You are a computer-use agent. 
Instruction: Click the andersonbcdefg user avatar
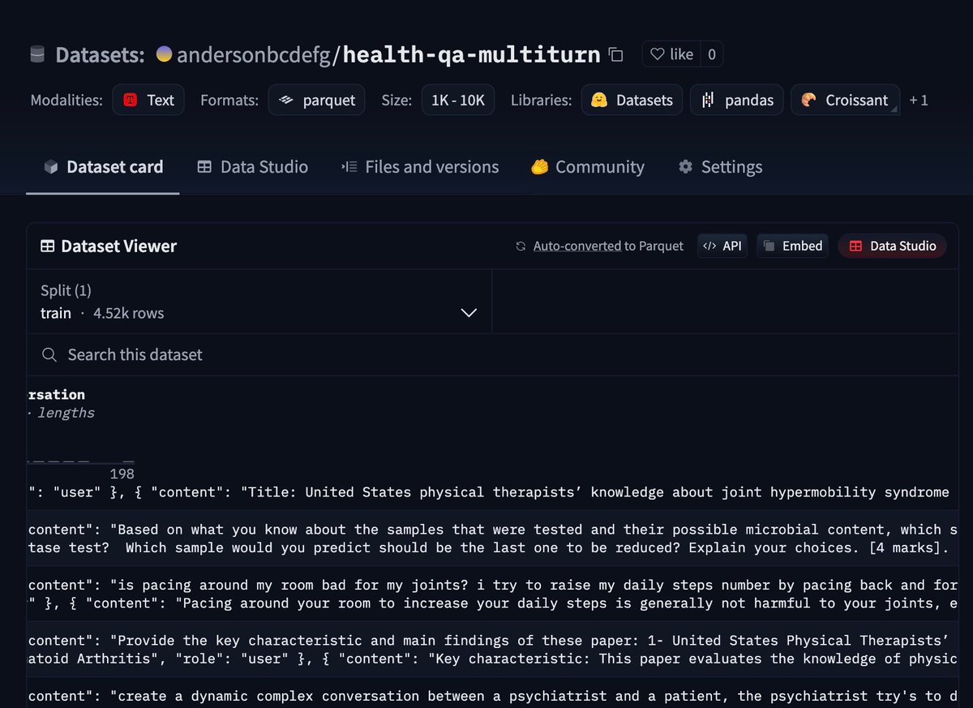[164, 54]
